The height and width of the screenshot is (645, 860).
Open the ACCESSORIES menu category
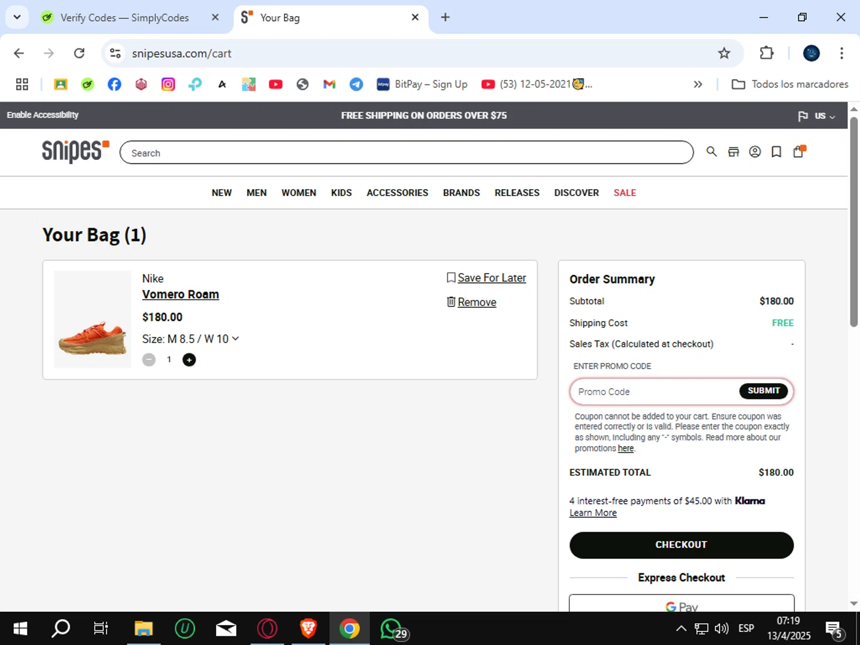click(x=397, y=193)
